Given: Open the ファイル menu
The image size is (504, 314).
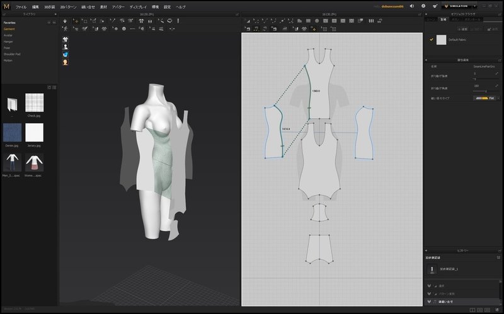Looking at the screenshot, I should coord(21,7).
